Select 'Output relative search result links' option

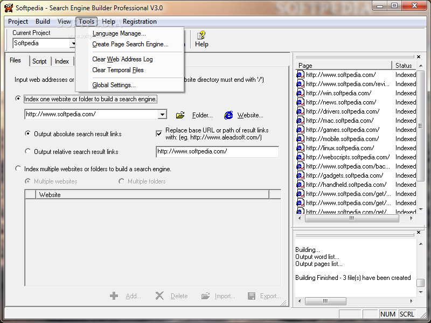pos(27,151)
